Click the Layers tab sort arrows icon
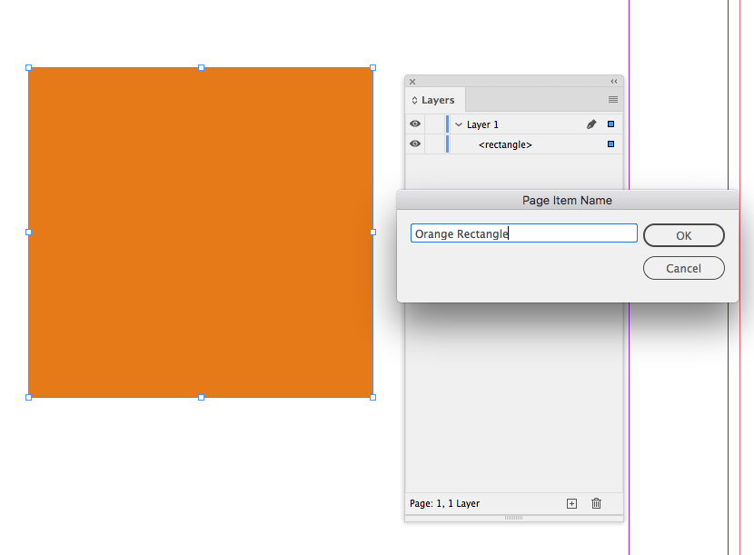The height and width of the screenshot is (555, 754). (x=415, y=100)
